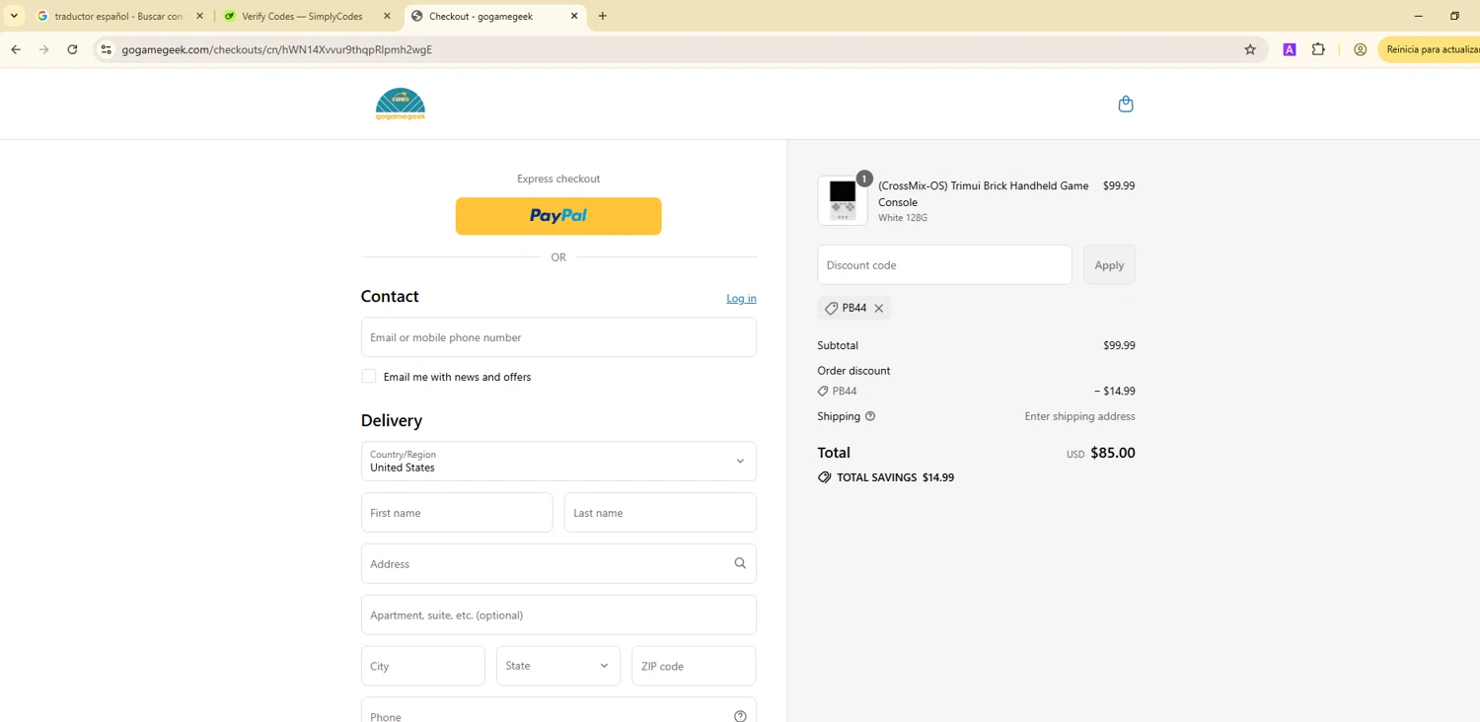The image size is (1480, 722).
Task: Switch to the traductor español tab
Action: [x=118, y=16]
